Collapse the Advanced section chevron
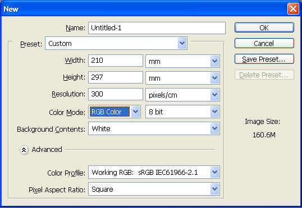Image resolution: width=302 pixels, height=208 pixels. (x=24, y=150)
